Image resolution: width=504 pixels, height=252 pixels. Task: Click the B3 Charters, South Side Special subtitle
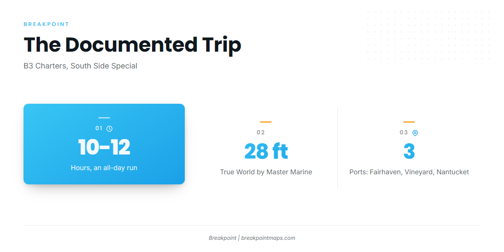coord(80,66)
